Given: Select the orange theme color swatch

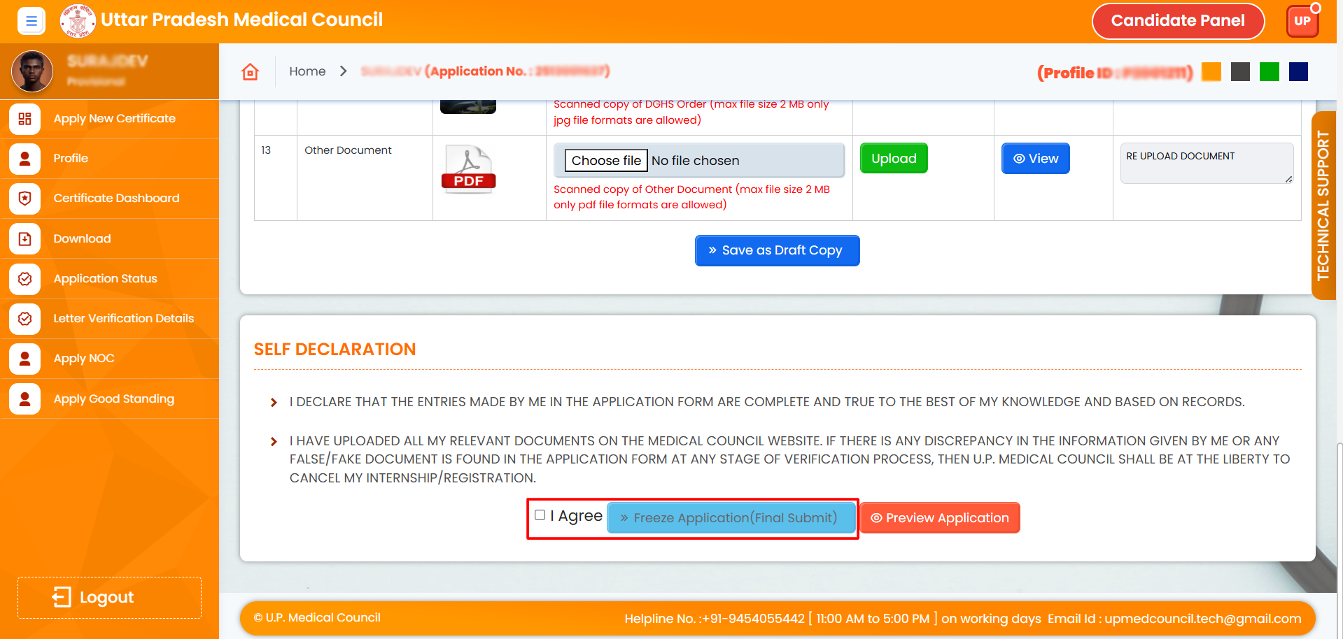Looking at the screenshot, I should point(1211,72).
